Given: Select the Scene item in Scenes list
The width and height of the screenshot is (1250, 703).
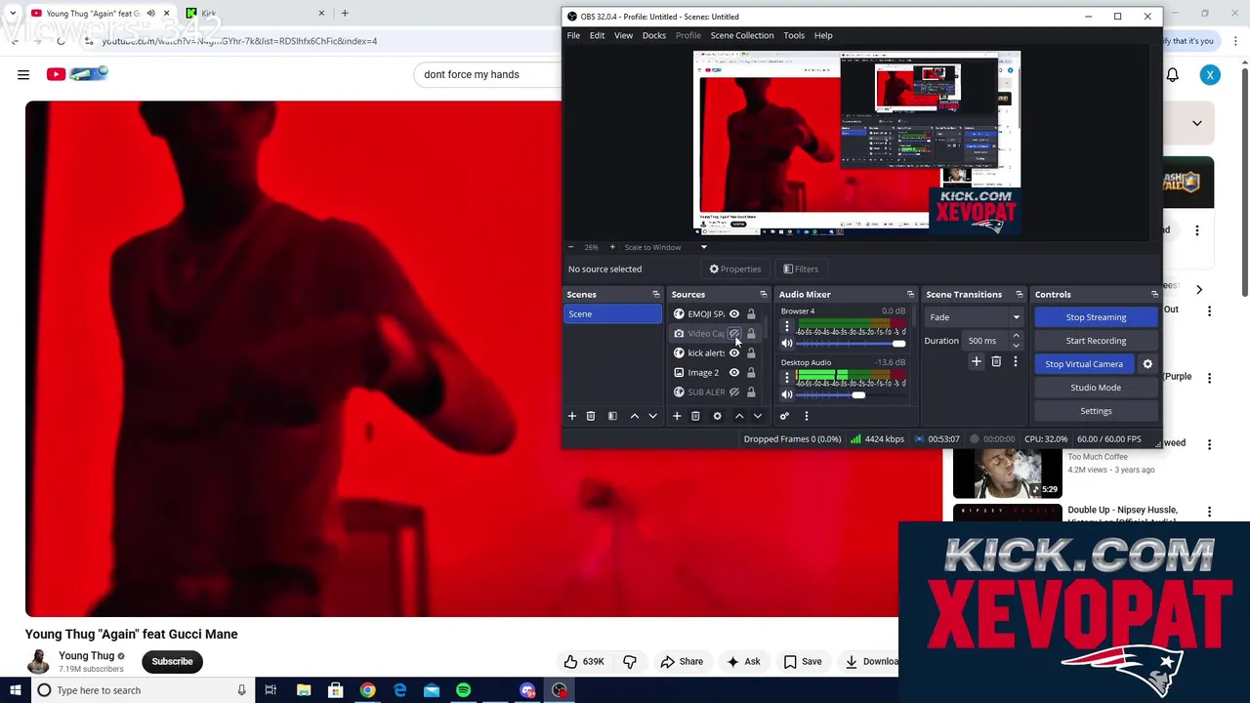Looking at the screenshot, I should pyautogui.click(x=613, y=314).
